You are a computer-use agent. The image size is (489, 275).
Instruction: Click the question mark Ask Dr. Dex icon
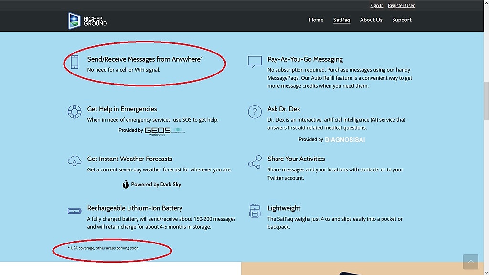tap(255, 112)
